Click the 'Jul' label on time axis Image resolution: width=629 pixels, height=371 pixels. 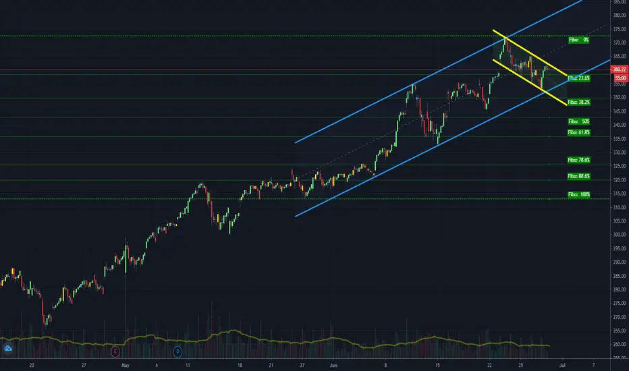click(562, 366)
